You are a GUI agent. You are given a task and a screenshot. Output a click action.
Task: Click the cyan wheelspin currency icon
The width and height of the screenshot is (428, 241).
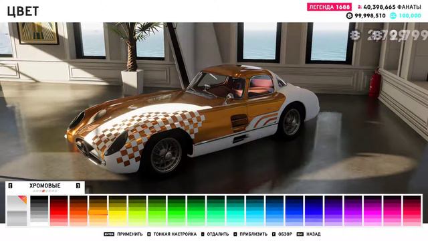393,15
